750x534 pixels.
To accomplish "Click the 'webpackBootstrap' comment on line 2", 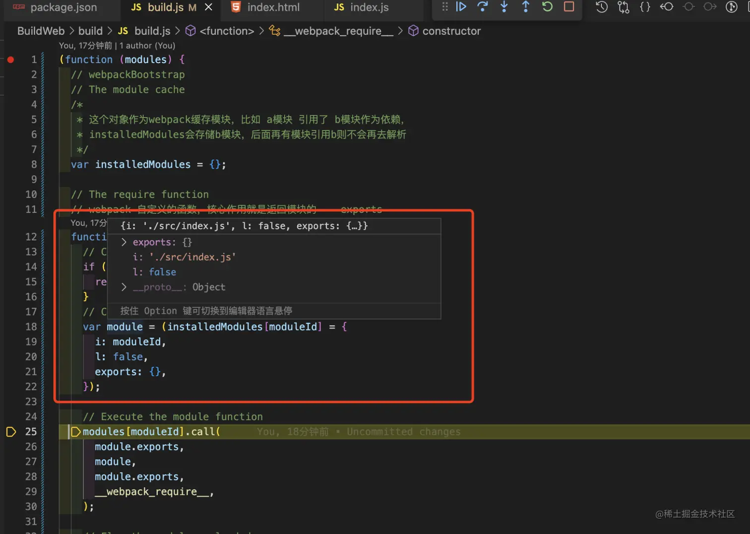I will point(127,74).
